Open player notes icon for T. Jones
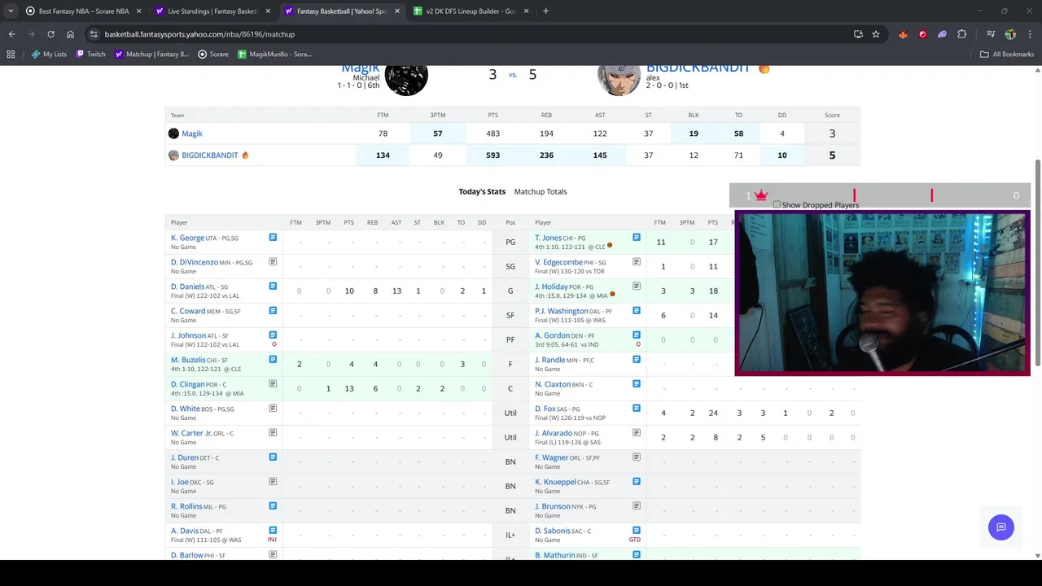The height and width of the screenshot is (586, 1042). tap(637, 238)
